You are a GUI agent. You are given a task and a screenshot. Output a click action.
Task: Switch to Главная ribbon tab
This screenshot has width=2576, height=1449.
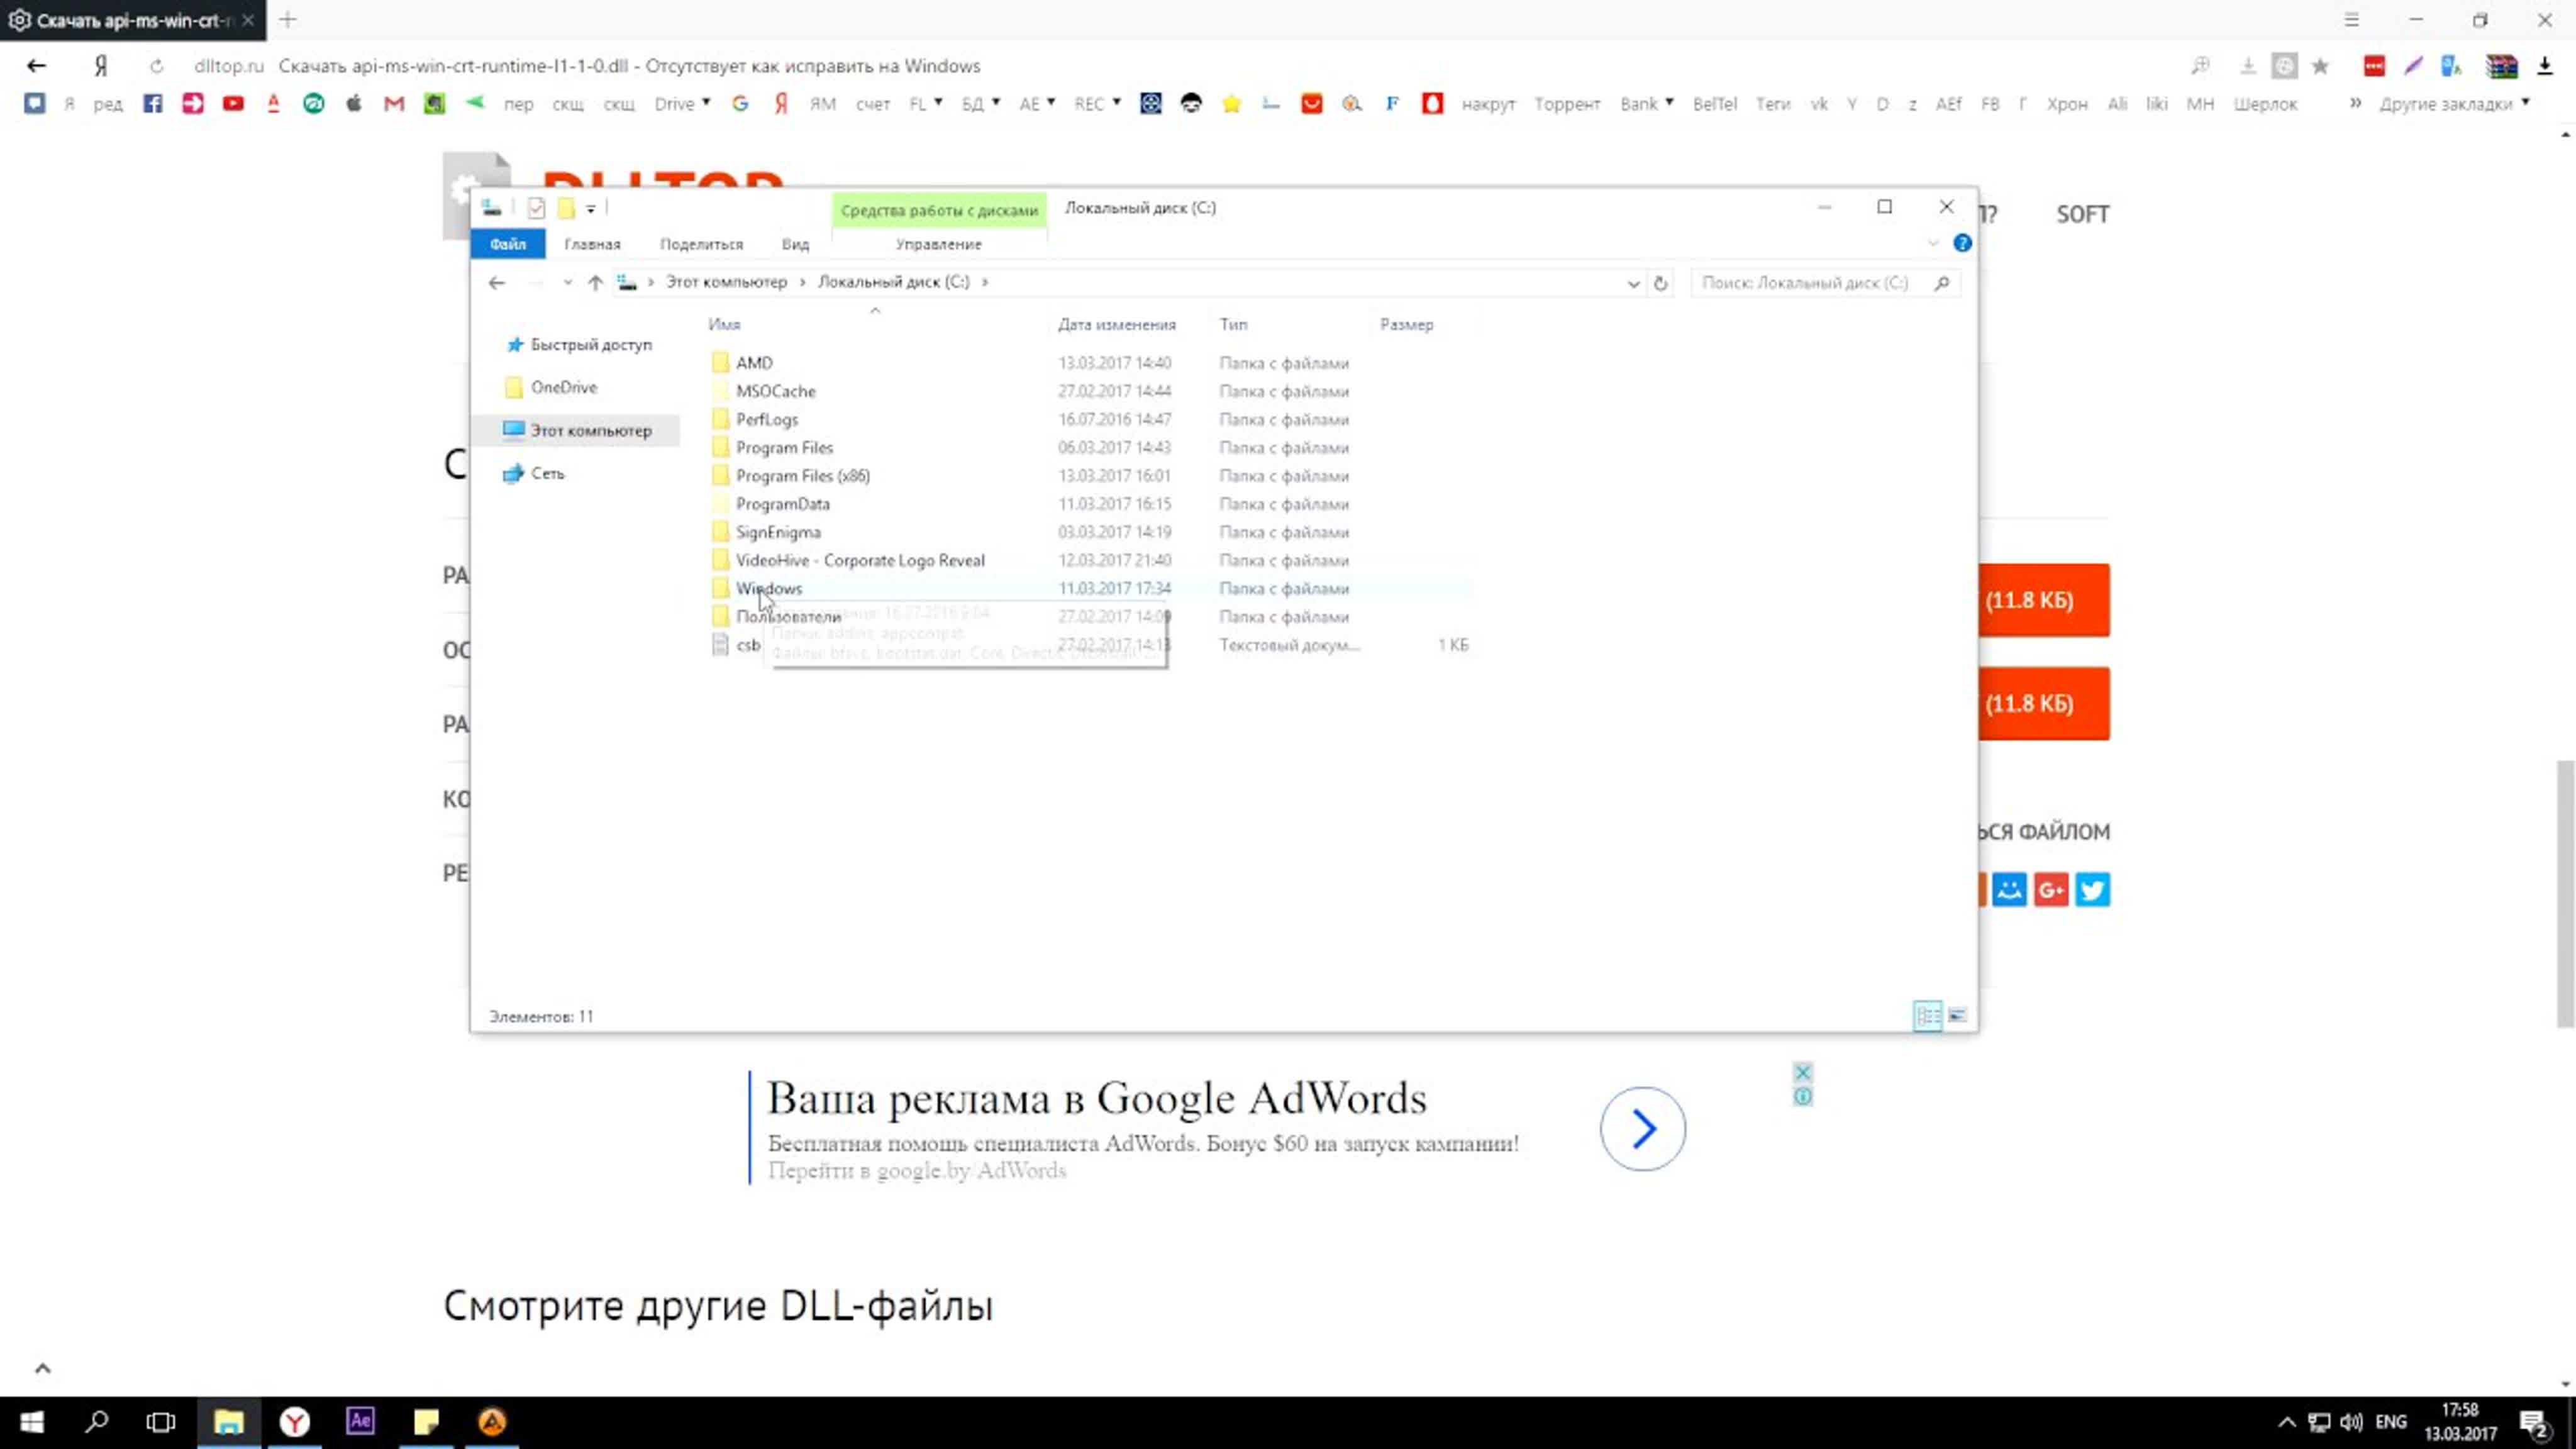[592, 244]
